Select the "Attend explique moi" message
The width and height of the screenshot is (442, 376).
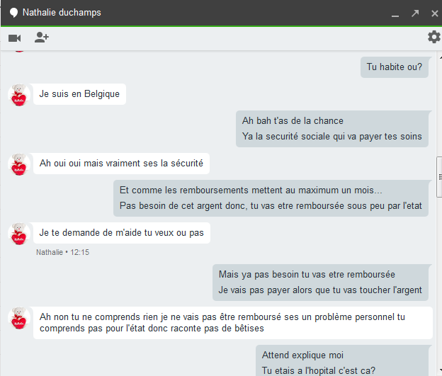pos(343,361)
